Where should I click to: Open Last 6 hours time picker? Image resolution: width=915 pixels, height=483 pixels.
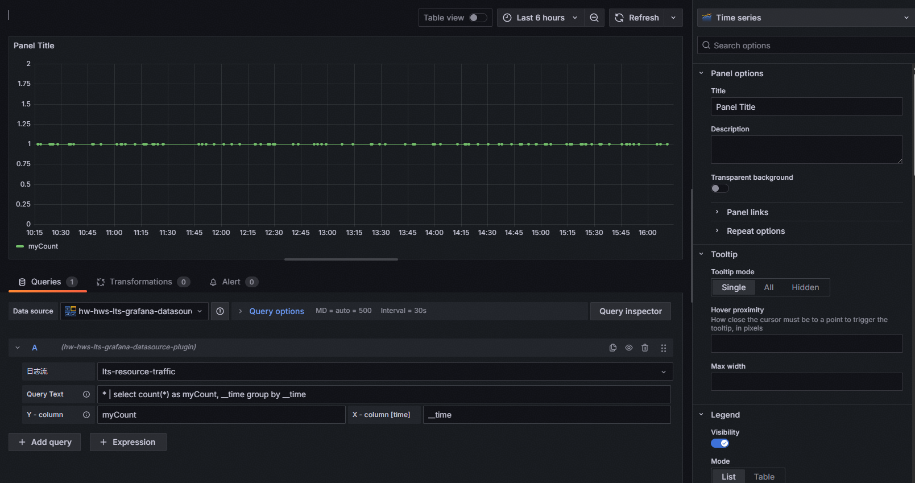(x=540, y=18)
